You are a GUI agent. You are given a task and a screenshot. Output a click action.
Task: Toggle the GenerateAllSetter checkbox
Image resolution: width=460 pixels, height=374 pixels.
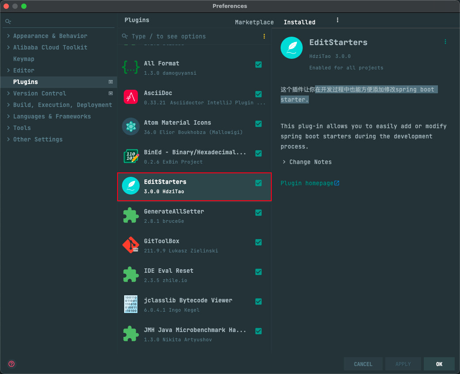tap(259, 213)
